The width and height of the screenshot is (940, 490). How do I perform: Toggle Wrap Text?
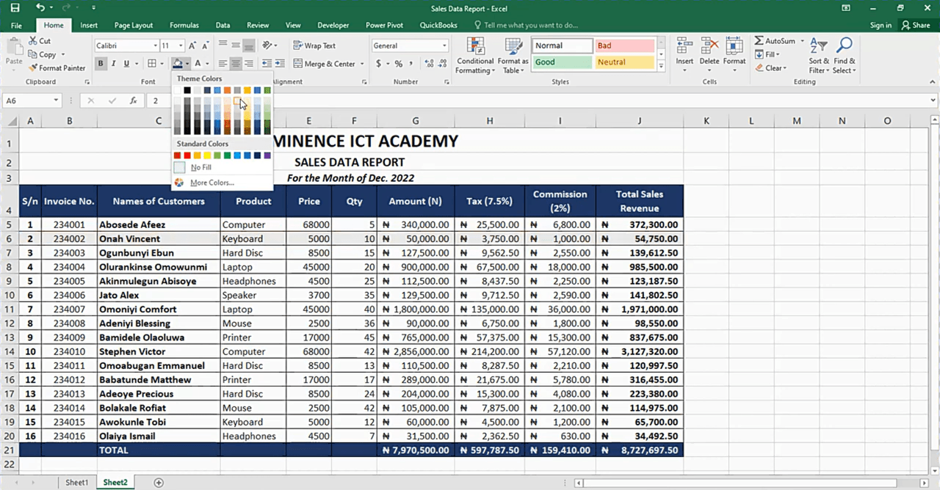(314, 45)
